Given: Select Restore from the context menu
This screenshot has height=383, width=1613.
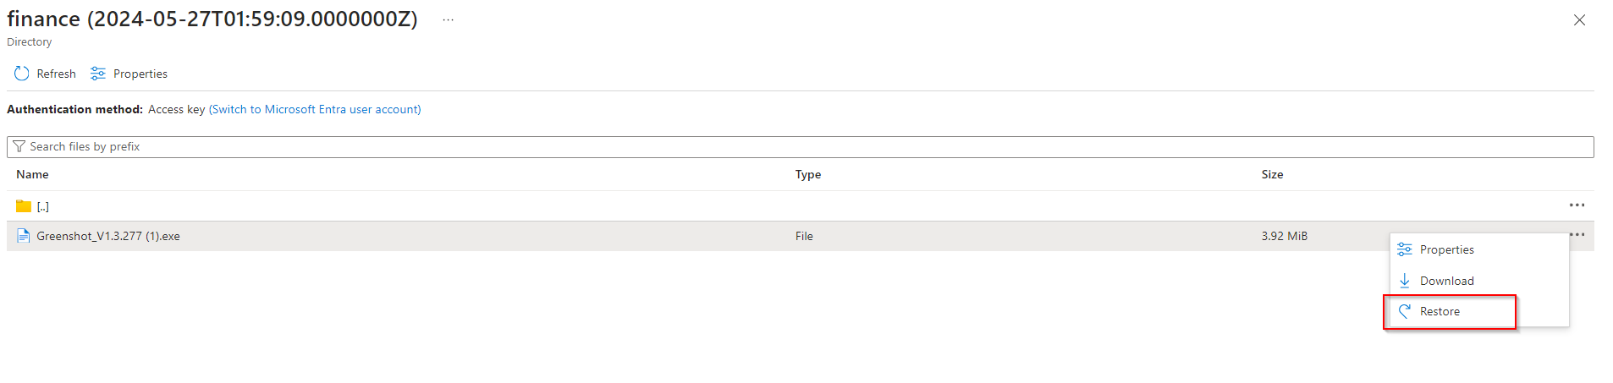Looking at the screenshot, I should point(1440,312).
